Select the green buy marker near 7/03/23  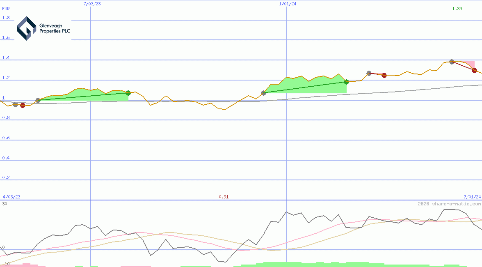pos(128,93)
